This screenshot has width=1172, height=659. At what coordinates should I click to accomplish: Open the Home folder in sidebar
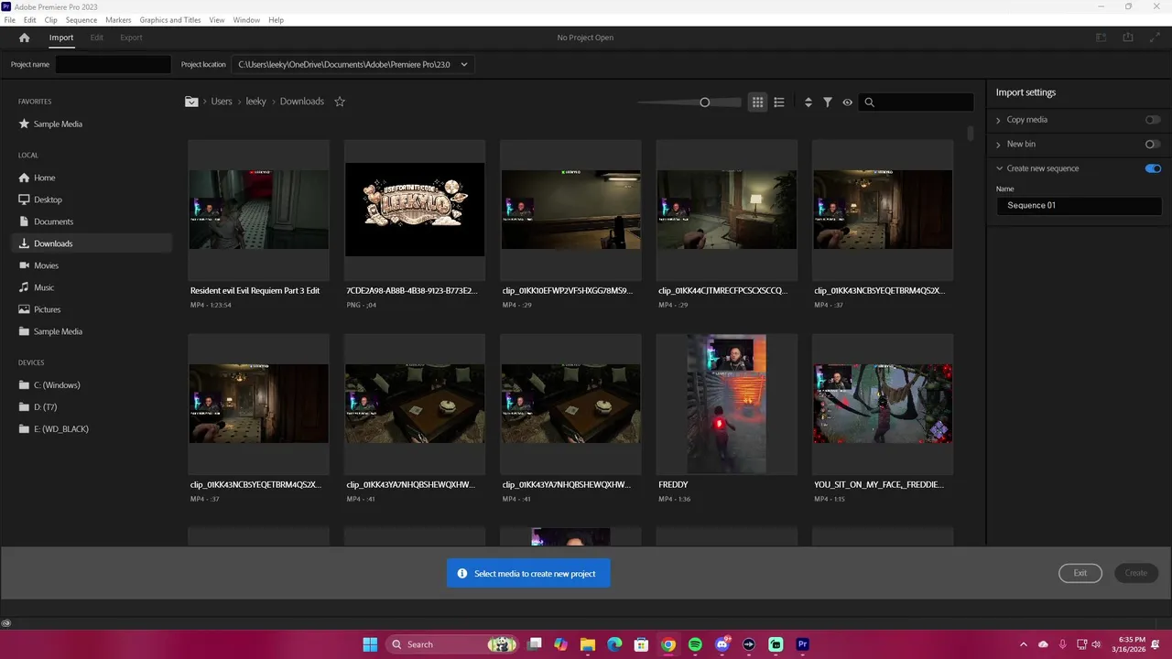[45, 178]
